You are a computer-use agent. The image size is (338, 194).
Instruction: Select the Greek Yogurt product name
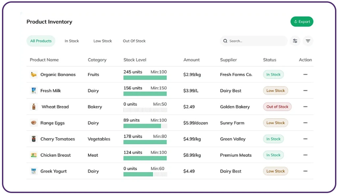53,171
